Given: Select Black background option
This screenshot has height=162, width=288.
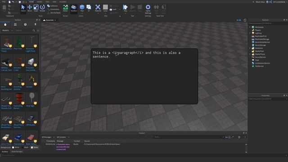Looking at the screenshot, I should point(25,147).
